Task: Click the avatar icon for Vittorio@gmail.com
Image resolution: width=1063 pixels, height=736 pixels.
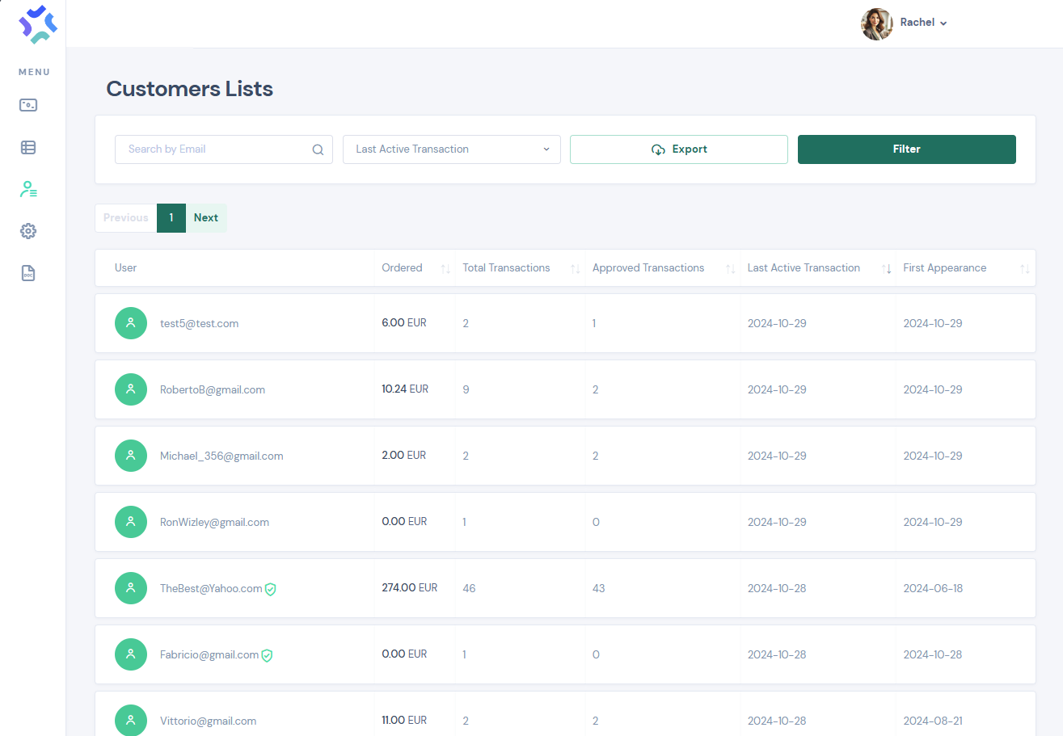Action: tap(131, 721)
